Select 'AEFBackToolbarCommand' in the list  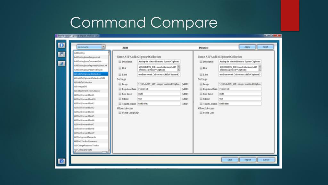[91, 141]
